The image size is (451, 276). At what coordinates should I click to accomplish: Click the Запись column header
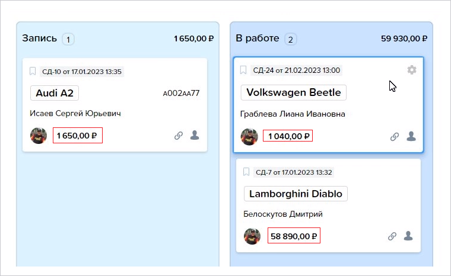[x=39, y=38]
